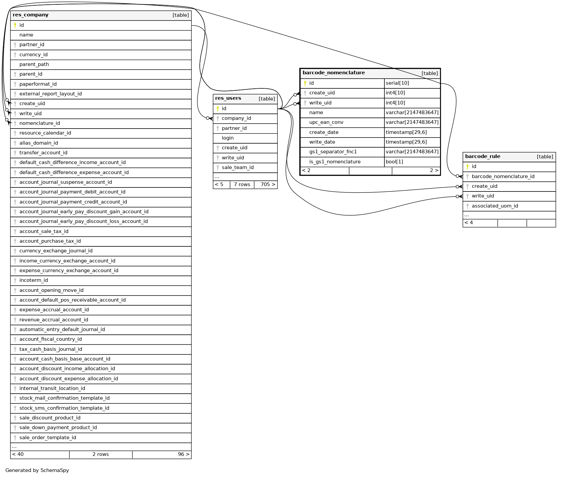
Task: Open the res_company table title
Action: (x=30, y=15)
